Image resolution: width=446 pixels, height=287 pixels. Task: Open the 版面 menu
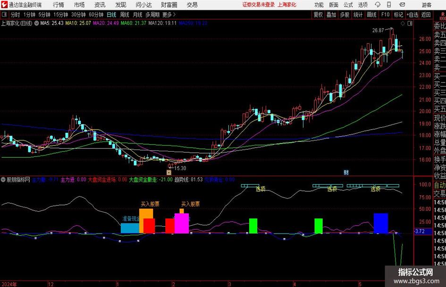coord(333,5)
